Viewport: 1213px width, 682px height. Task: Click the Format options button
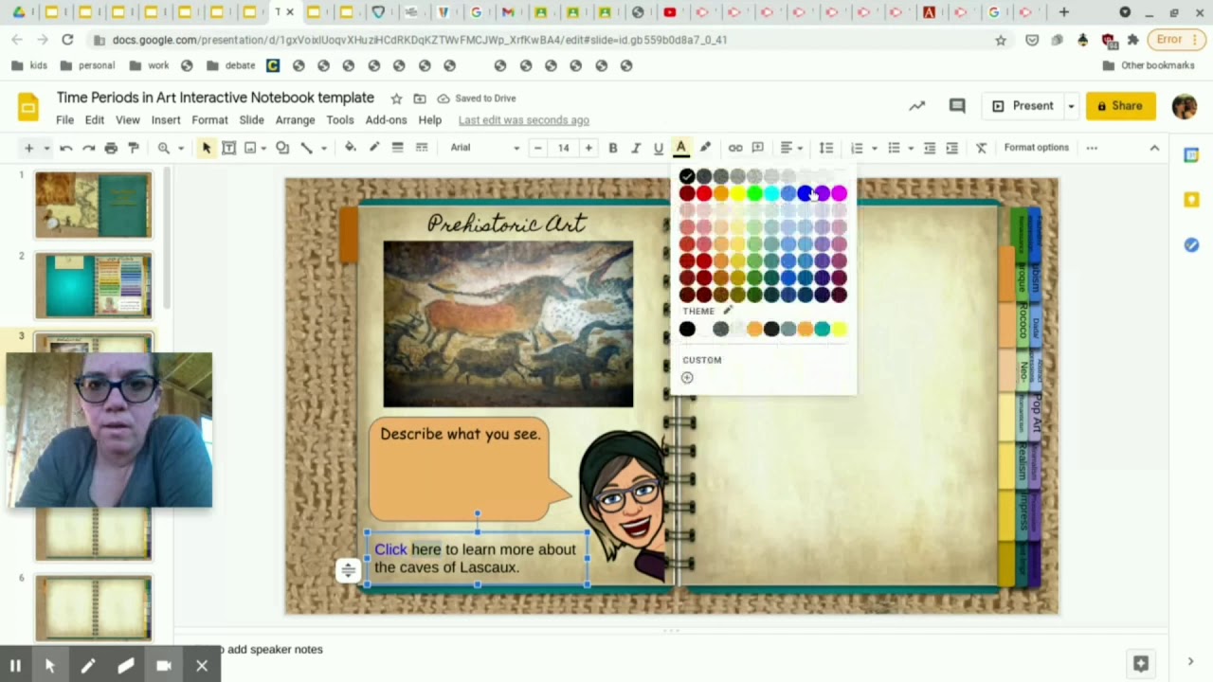1036,148
